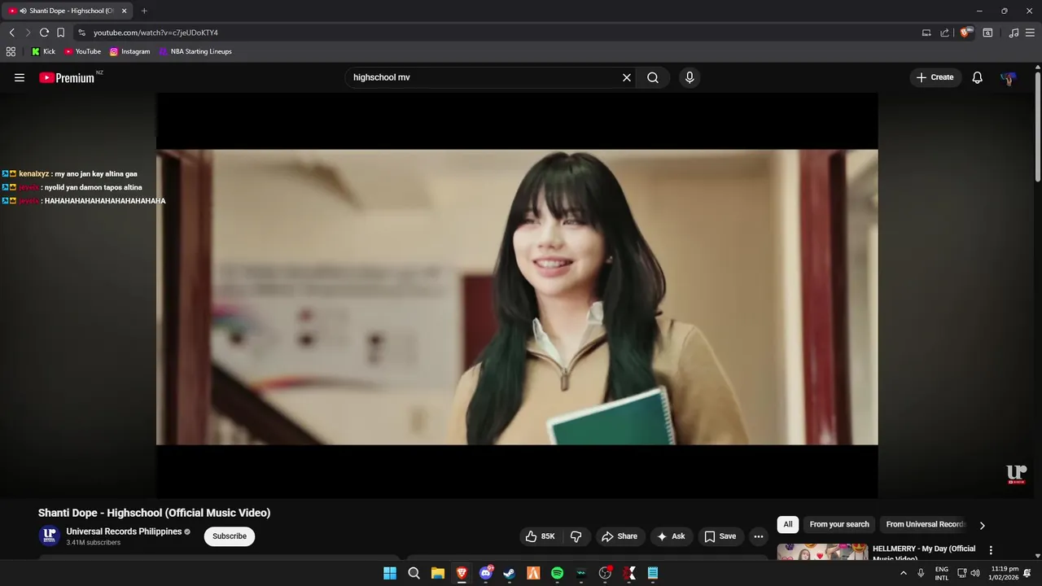Open the Kick bookmark
The image size is (1042, 586).
[43, 51]
